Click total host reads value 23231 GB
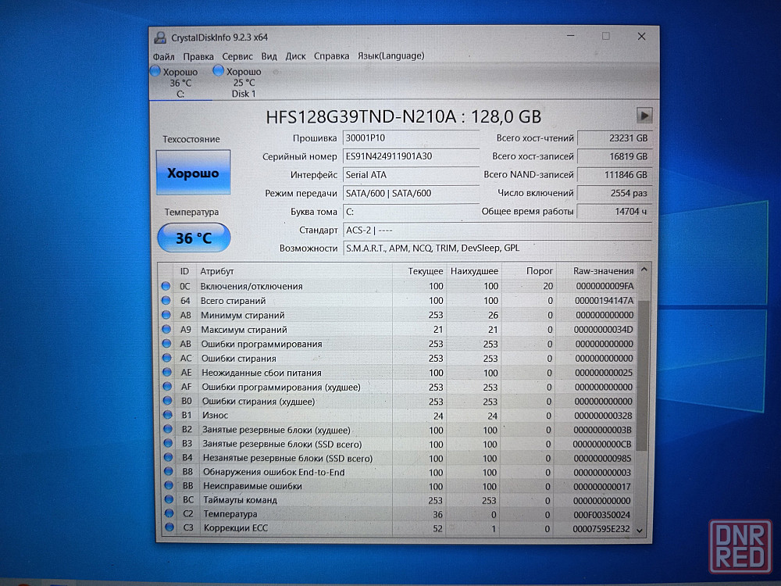 (x=614, y=138)
